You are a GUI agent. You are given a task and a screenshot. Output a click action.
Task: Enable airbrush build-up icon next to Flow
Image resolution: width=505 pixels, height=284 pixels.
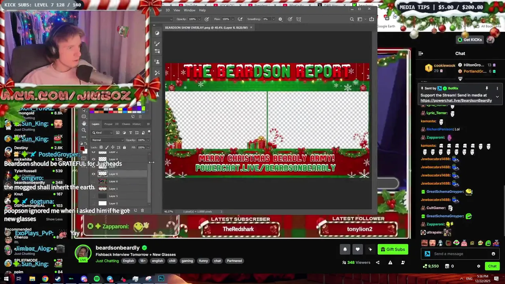point(240,19)
